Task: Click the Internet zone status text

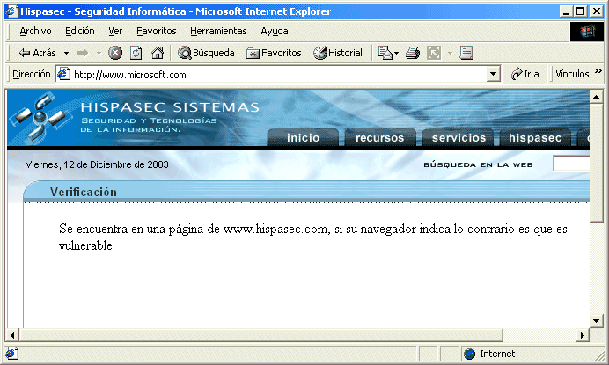Action: (x=497, y=354)
